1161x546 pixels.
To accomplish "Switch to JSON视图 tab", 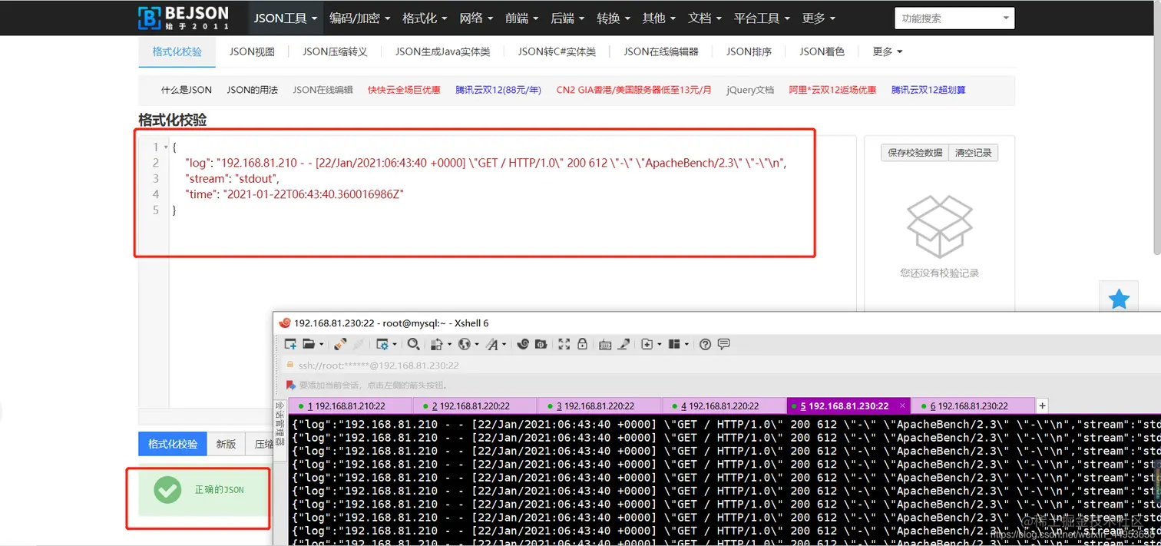I will coord(252,51).
